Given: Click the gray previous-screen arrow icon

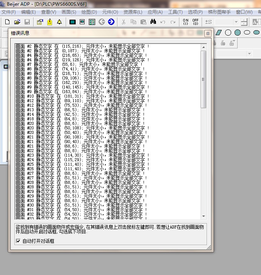Looking at the screenshot, I should point(102,22).
